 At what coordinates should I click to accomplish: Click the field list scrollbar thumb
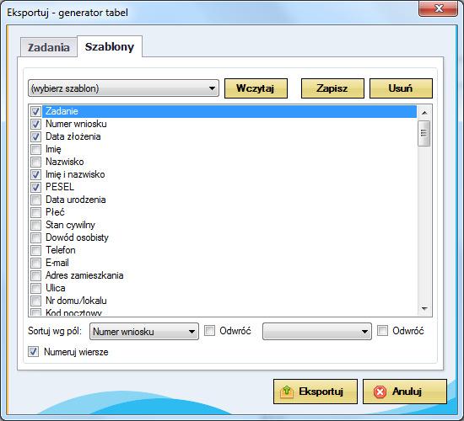pos(424,133)
